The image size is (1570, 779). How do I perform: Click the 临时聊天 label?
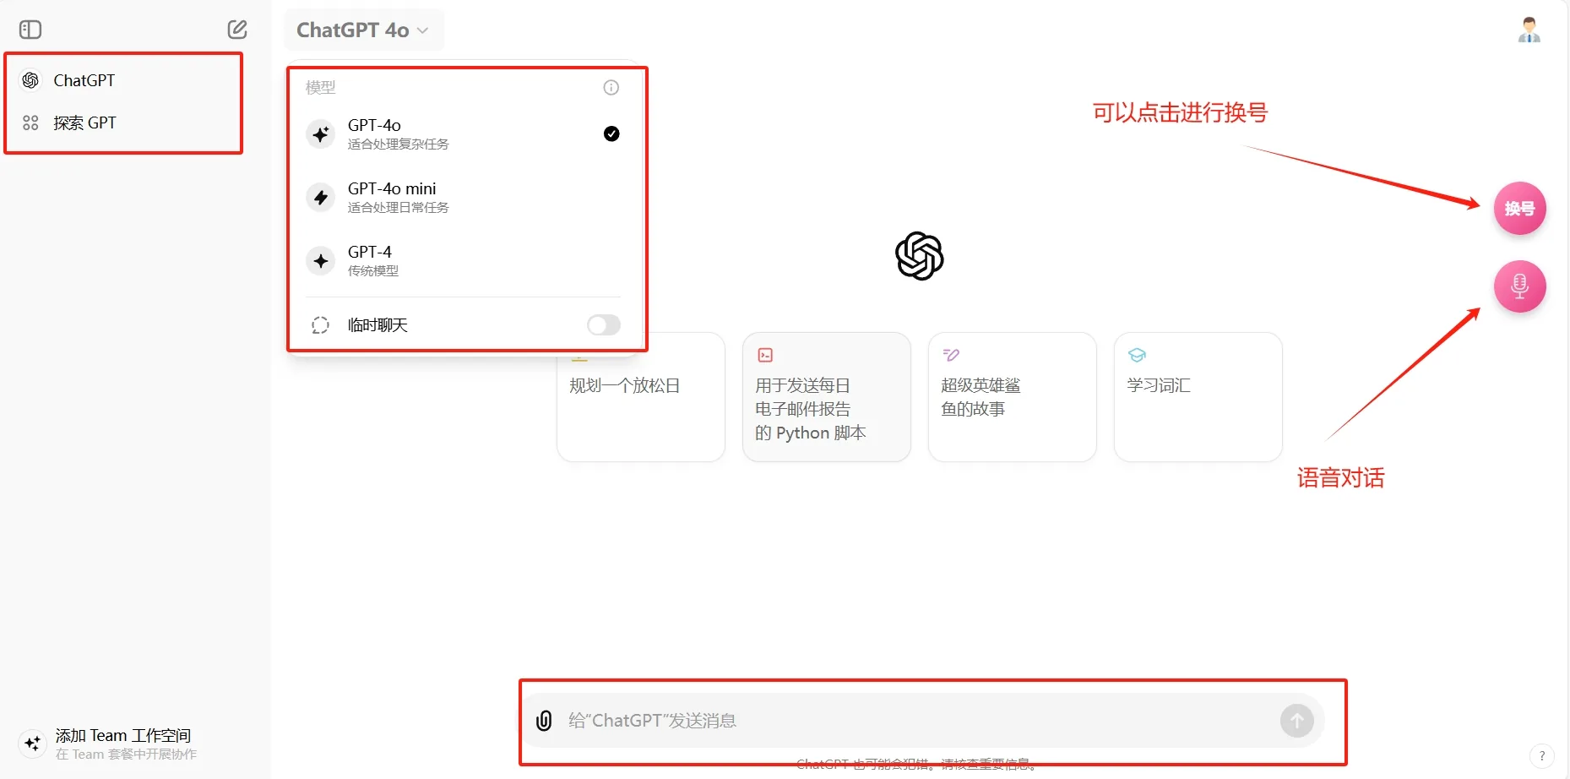pyautogui.click(x=378, y=325)
